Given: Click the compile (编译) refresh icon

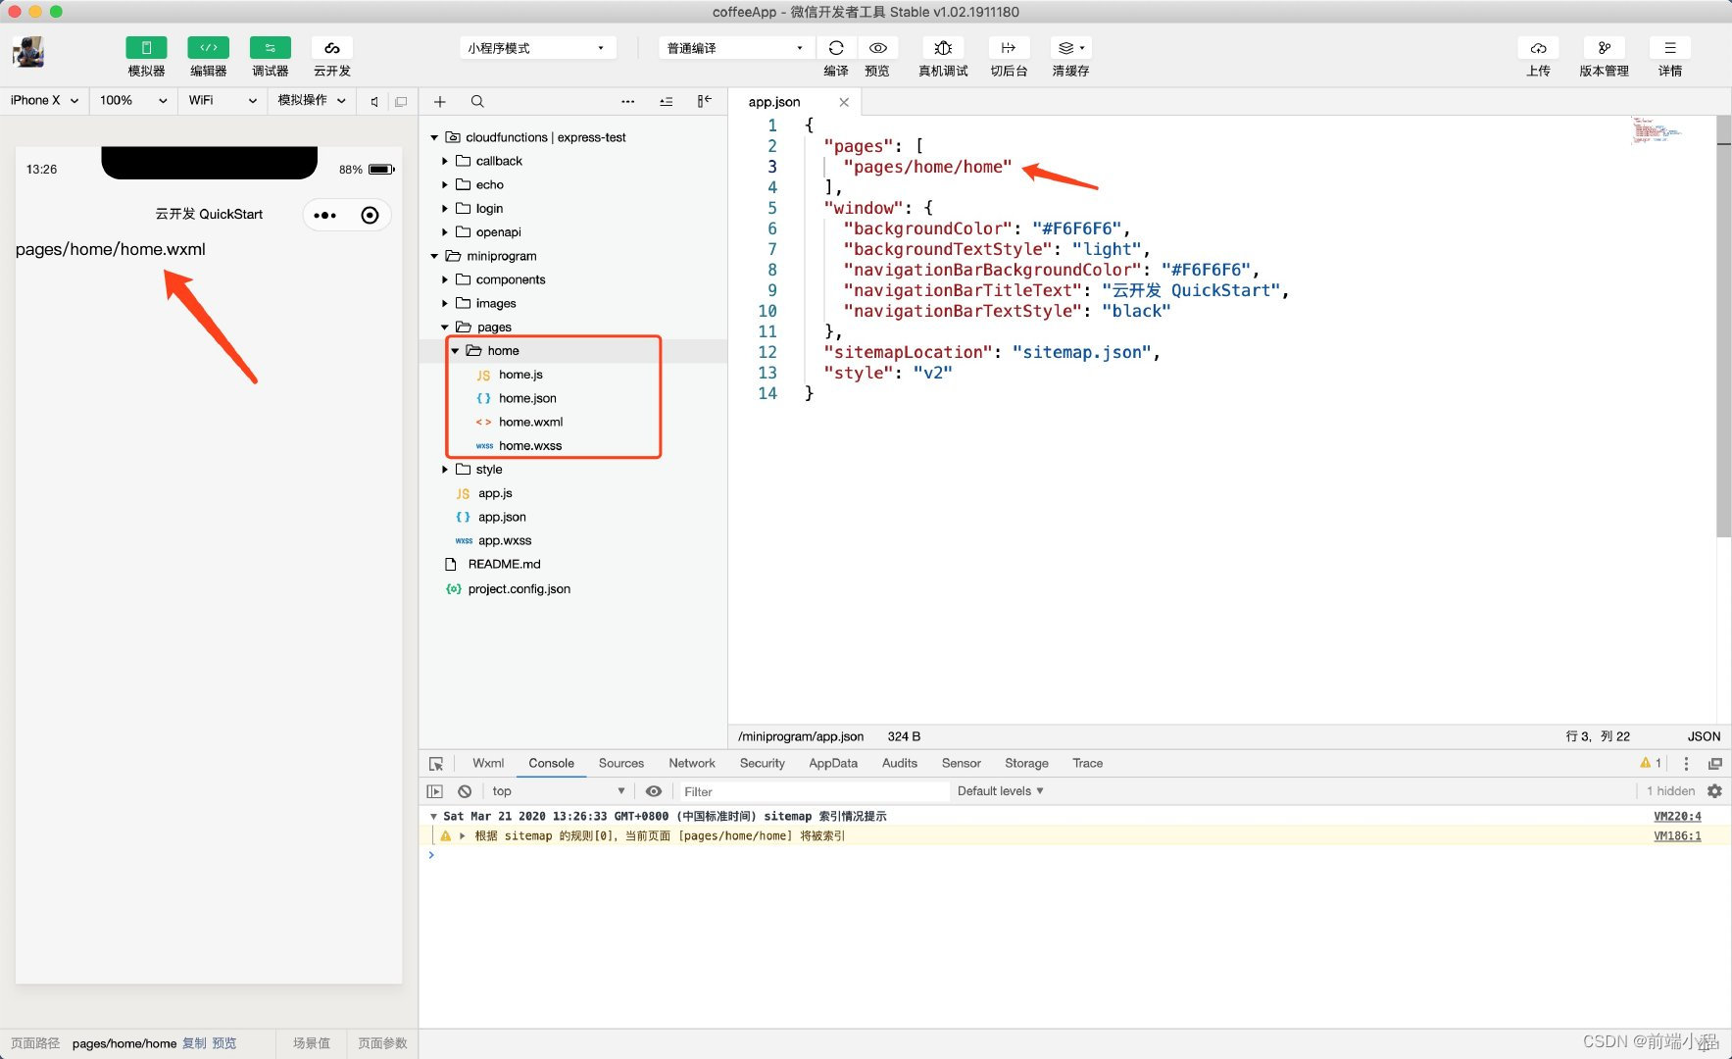Looking at the screenshot, I should [836, 48].
